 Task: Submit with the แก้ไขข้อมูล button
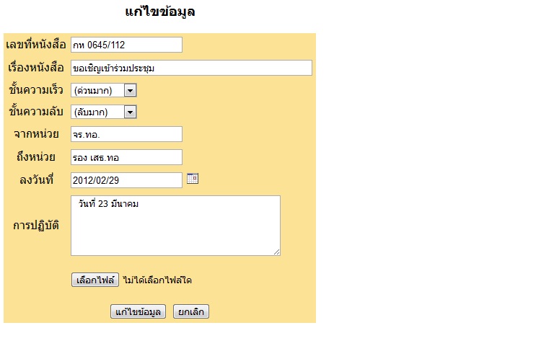coord(138,311)
